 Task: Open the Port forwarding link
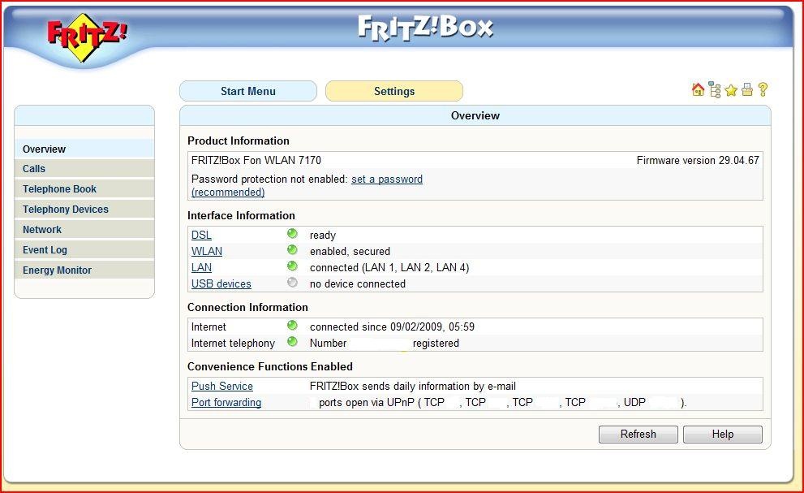pyautogui.click(x=226, y=403)
